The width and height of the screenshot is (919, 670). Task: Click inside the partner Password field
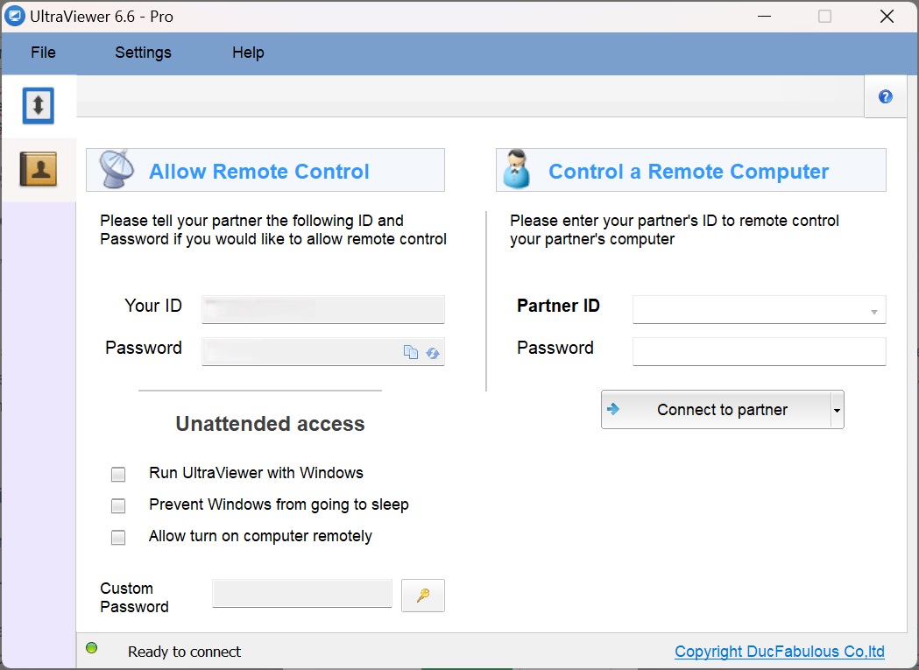click(x=759, y=351)
